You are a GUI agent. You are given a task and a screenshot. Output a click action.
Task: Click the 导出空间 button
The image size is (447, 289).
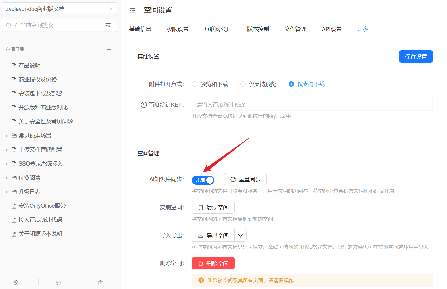click(213, 235)
